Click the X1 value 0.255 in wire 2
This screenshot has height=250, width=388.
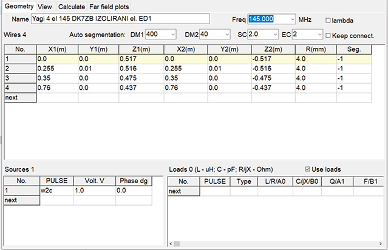(57, 69)
